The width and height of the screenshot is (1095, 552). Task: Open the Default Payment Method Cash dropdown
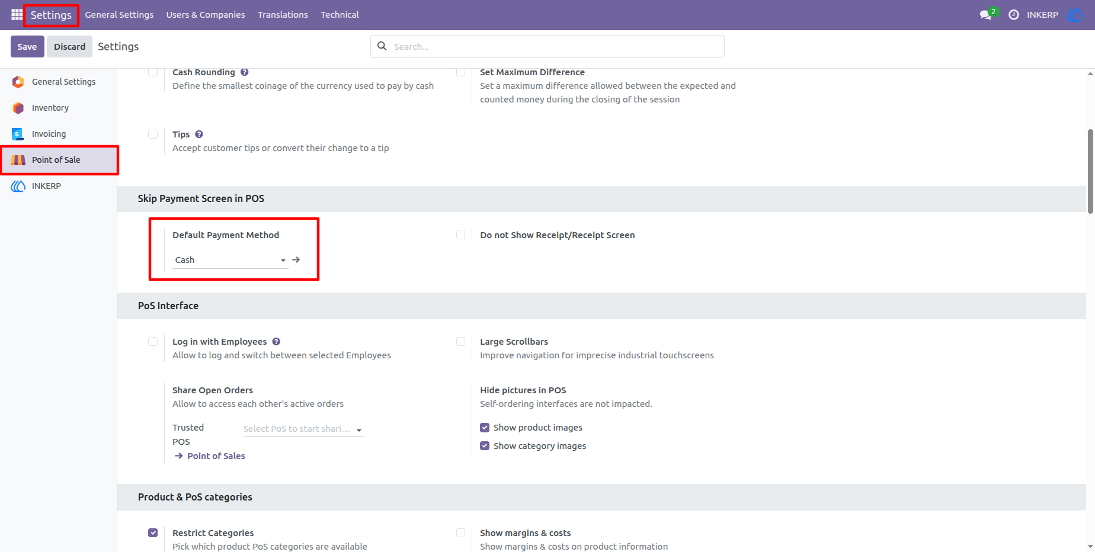pos(230,260)
